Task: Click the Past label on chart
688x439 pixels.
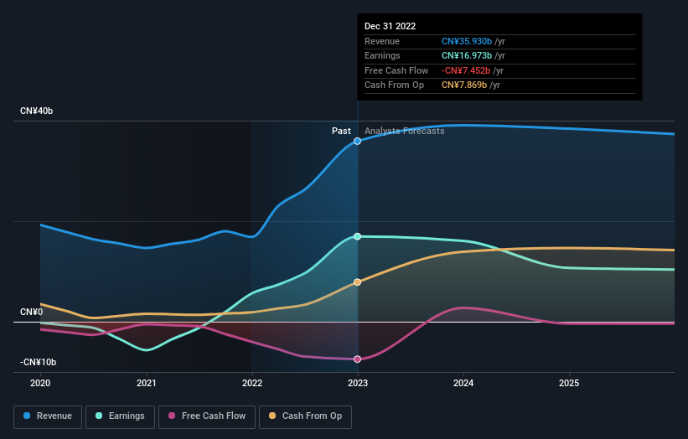Action: [x=341, y=132]
